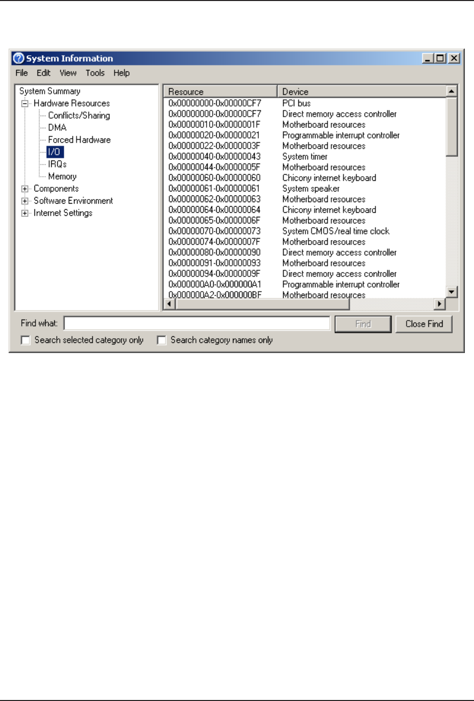Select resource 0x00000065-0x0000006F row
Image resolution: width=474 pixels, height=701 pixels.
305,220
